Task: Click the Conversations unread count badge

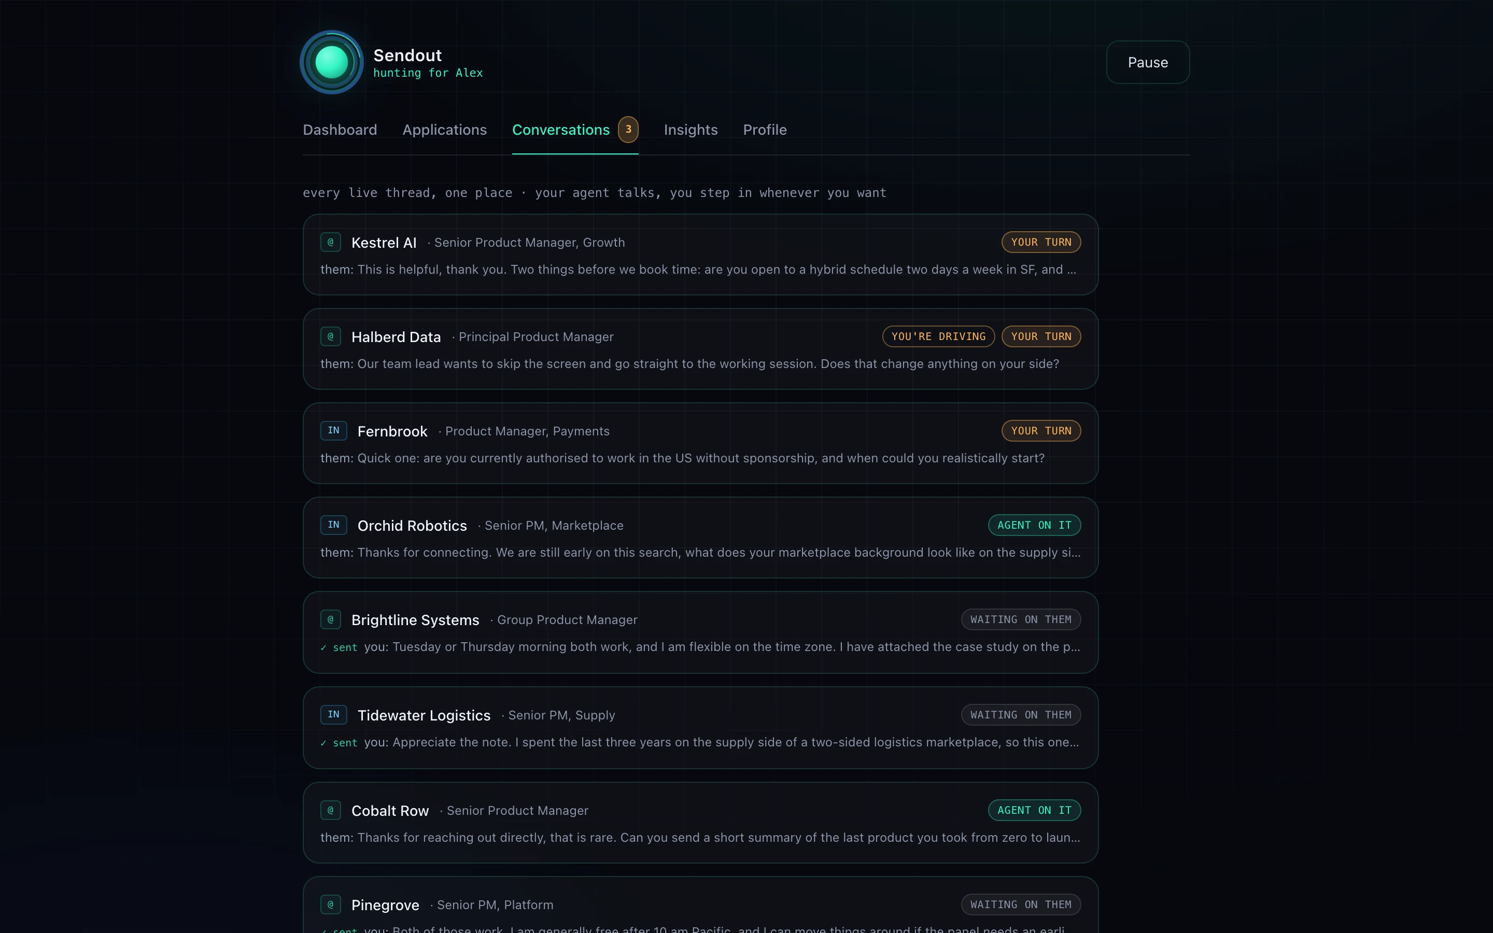Action: [x=628, y=130]
